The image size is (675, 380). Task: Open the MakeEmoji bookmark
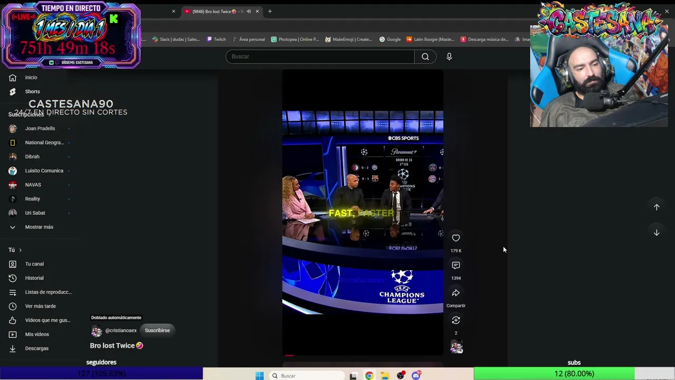pyautogui.click(x=349, y=40)
